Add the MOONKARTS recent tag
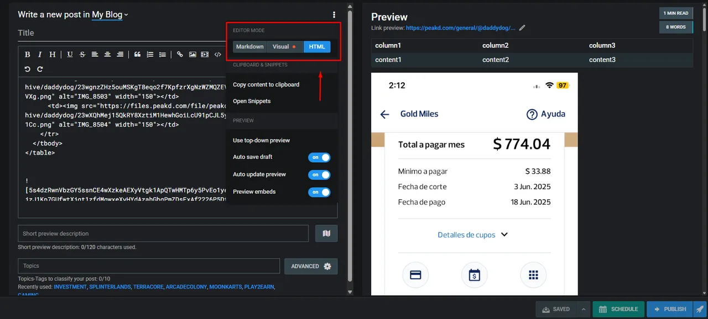708x319 pixels. pos(225,287)
